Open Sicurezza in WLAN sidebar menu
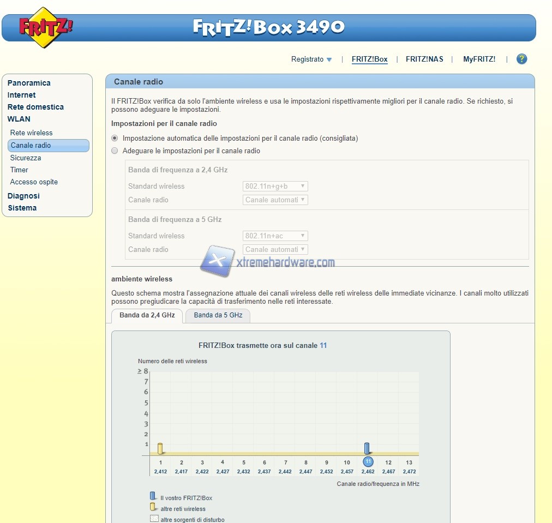The width and height of the screenshot is (552, 523). click(x=26, y=158)
